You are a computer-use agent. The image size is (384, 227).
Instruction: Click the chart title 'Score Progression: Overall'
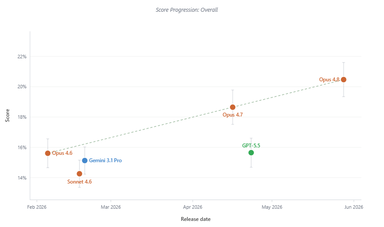point(187,10)
